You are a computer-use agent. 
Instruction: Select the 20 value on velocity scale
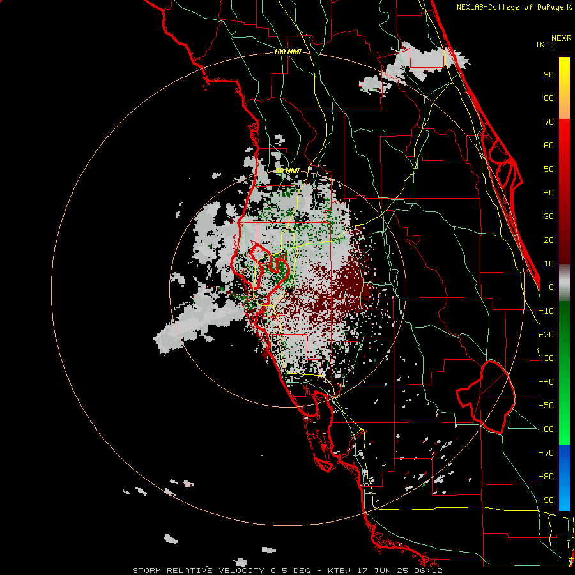pos(549,240)
